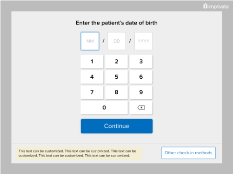Viewport: 233px width, 176px height.
Task: Tap keypad digit 6
Action: [141, 77]
